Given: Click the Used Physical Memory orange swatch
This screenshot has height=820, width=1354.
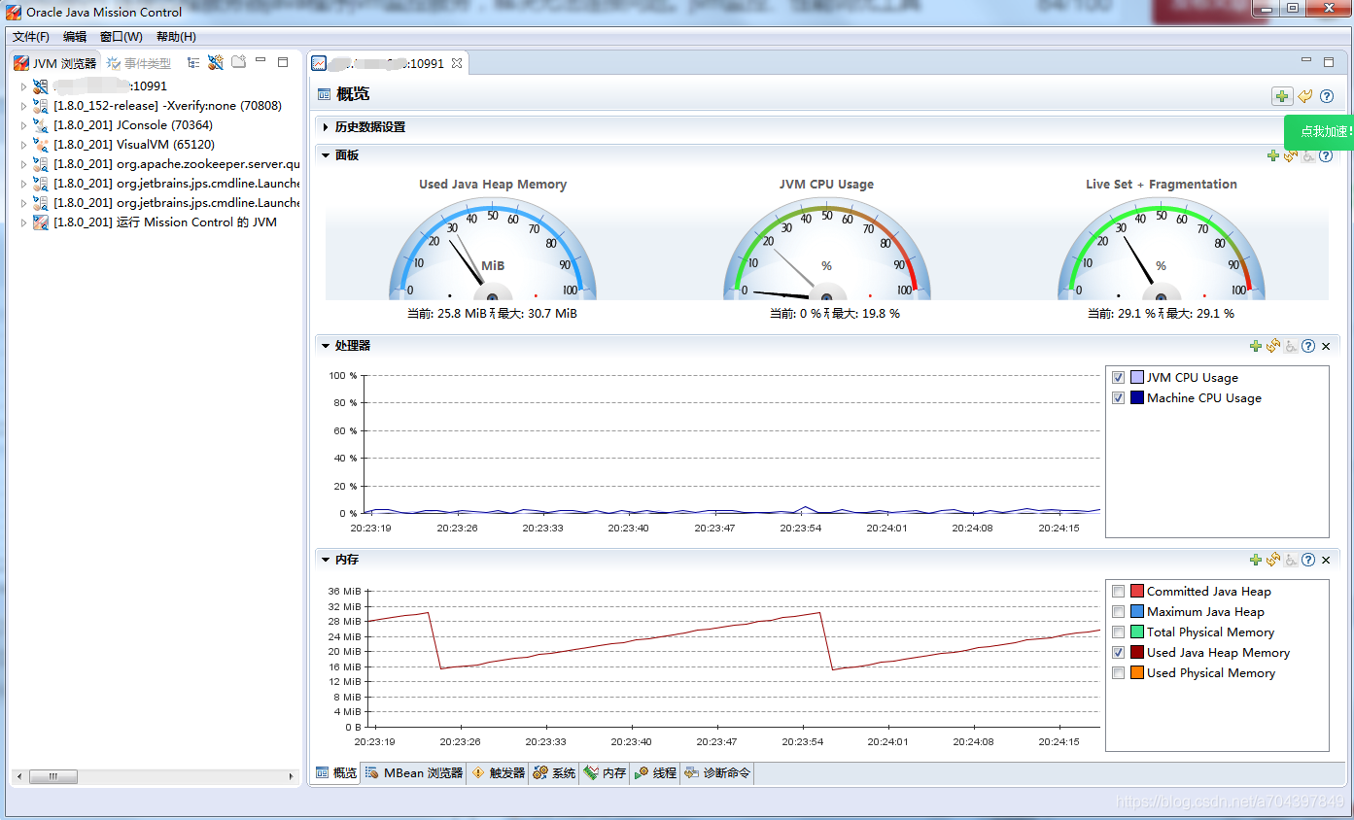Looking at the screenshot, I should click(x=1137, y=672).
